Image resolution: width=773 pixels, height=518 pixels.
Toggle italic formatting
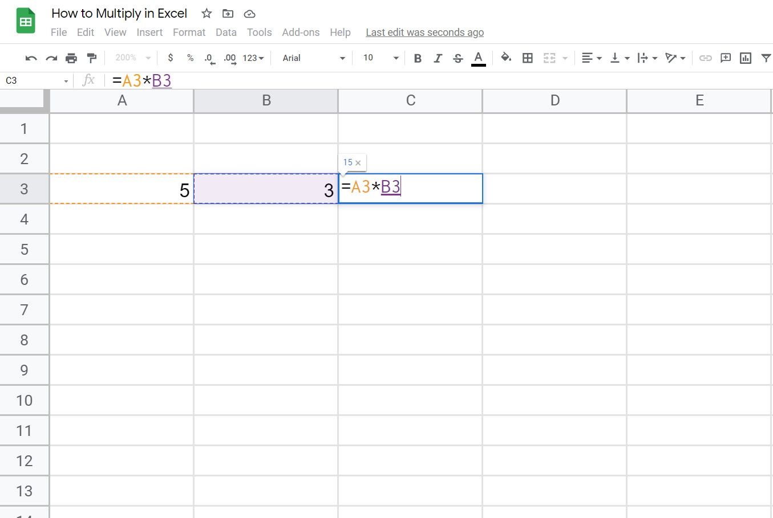[438, 58]
